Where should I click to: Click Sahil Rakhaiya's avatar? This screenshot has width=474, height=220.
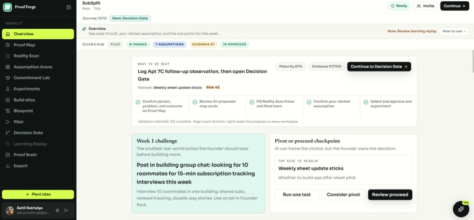tap(9, 211)
